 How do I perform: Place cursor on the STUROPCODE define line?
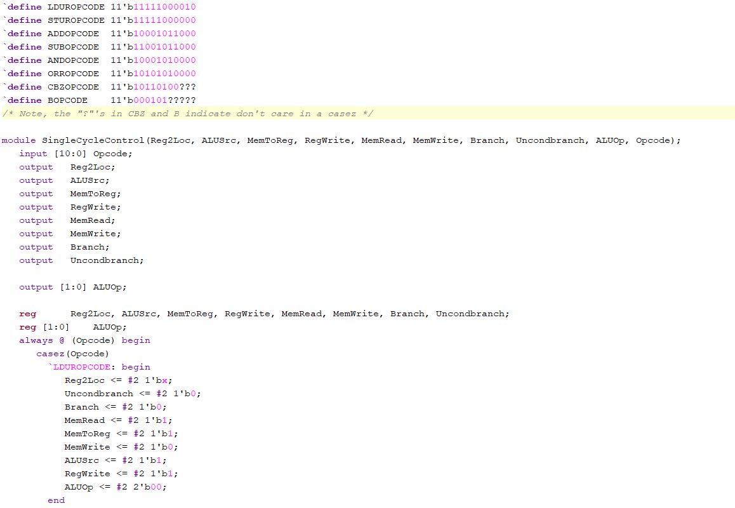click(100, 20)
